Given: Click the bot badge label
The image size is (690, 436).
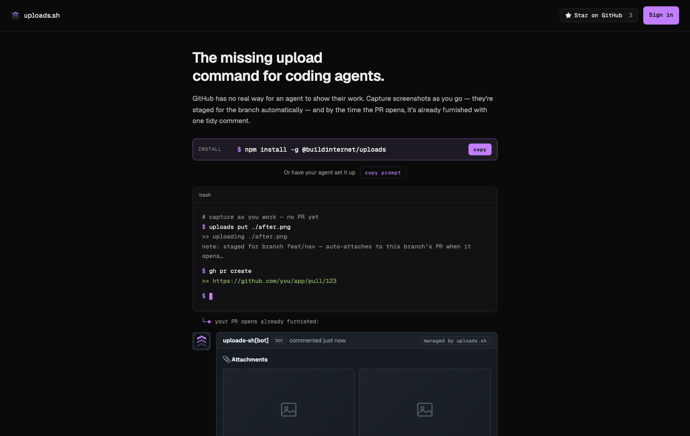Looking at the screenshot, I should click(x=279, y=341).
